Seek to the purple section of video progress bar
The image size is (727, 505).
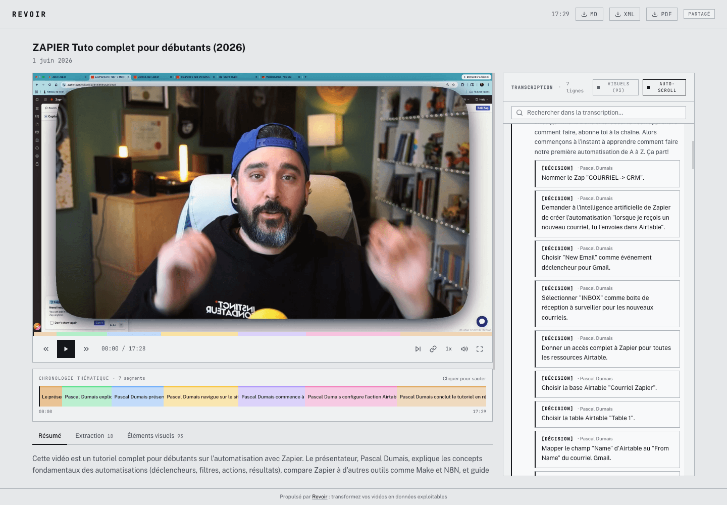272,334
